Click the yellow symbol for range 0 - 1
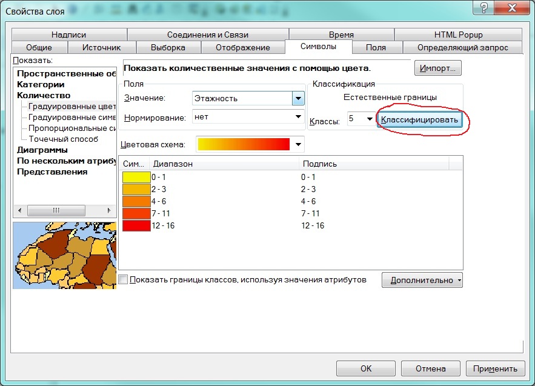The width and height of the screenshot is (535, 386). tap(136, 177)
